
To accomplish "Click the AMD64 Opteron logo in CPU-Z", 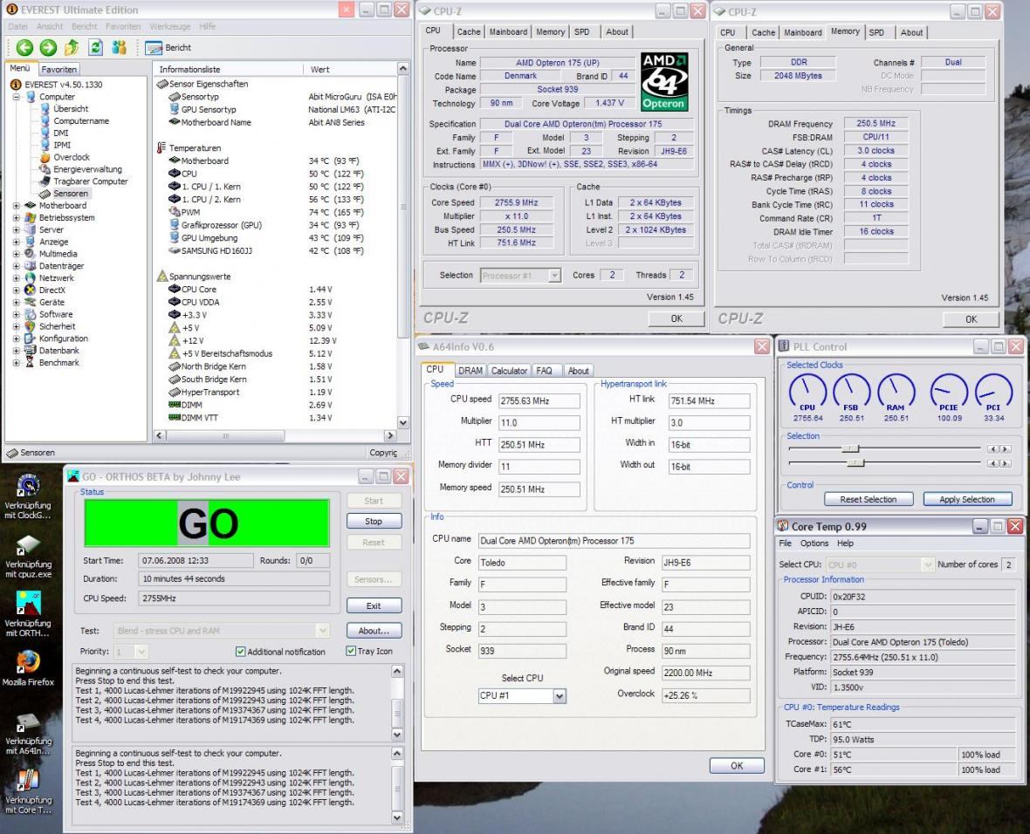I will [664, 81].
